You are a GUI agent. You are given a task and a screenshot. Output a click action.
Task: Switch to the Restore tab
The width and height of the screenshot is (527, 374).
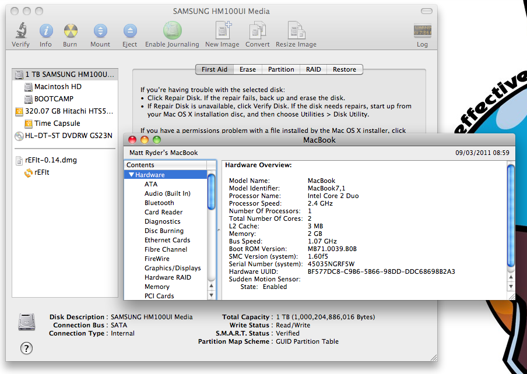click(x=345, y=69)
